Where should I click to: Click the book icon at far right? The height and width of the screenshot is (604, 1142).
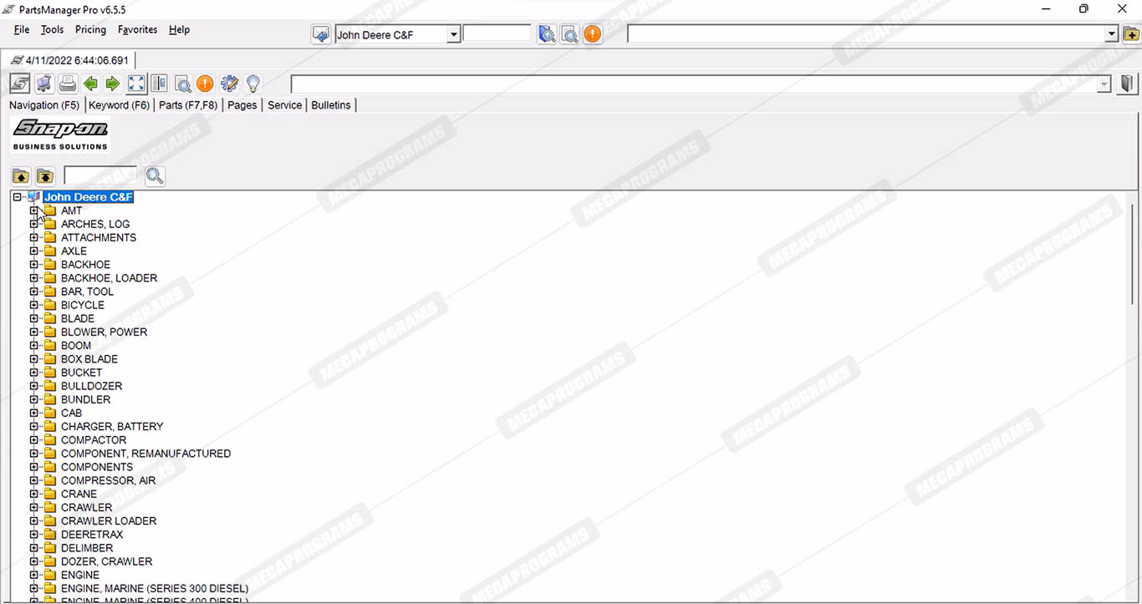click(x=1127, y=84)
